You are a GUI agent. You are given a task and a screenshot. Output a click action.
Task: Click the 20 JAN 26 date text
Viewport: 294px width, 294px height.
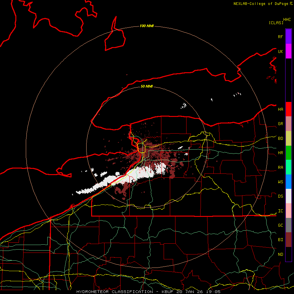pyautogui.click(x=189, y=292)
